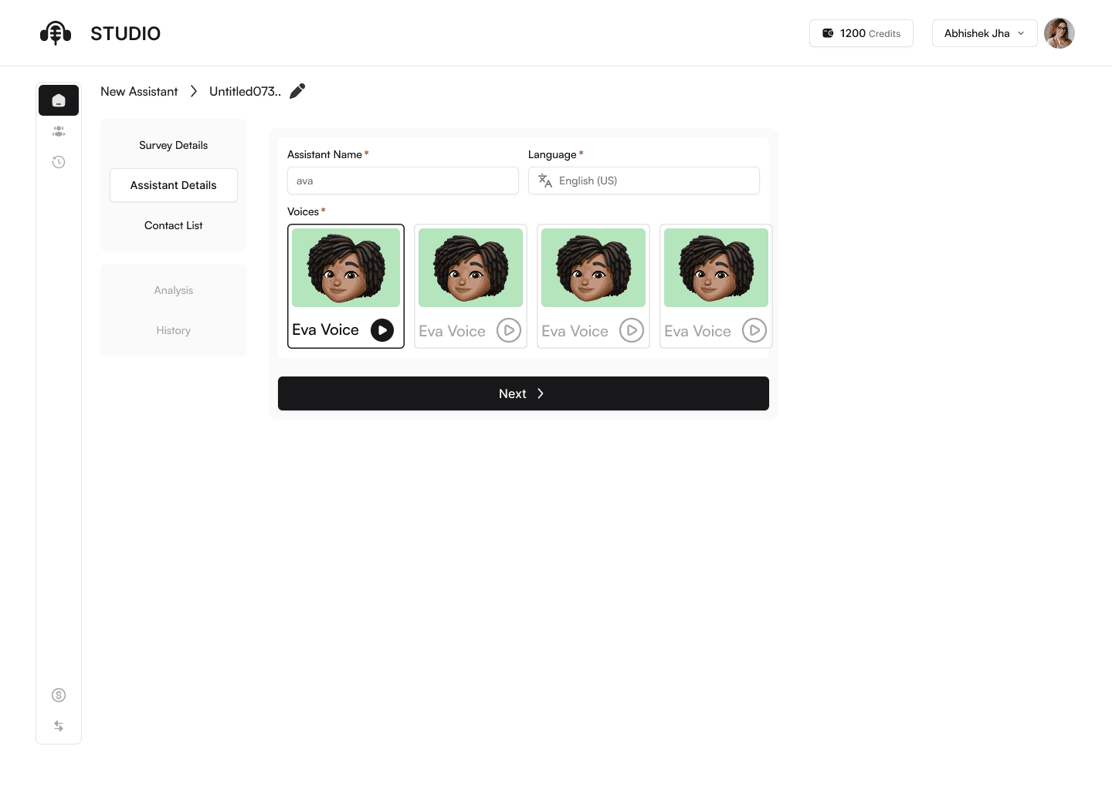Select the second Eva Voice avatar card
1112x790 pixels.
tap(470, 286)
